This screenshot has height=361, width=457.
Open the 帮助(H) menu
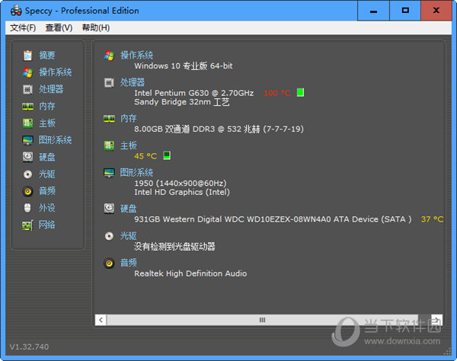[x=96, y=27]
